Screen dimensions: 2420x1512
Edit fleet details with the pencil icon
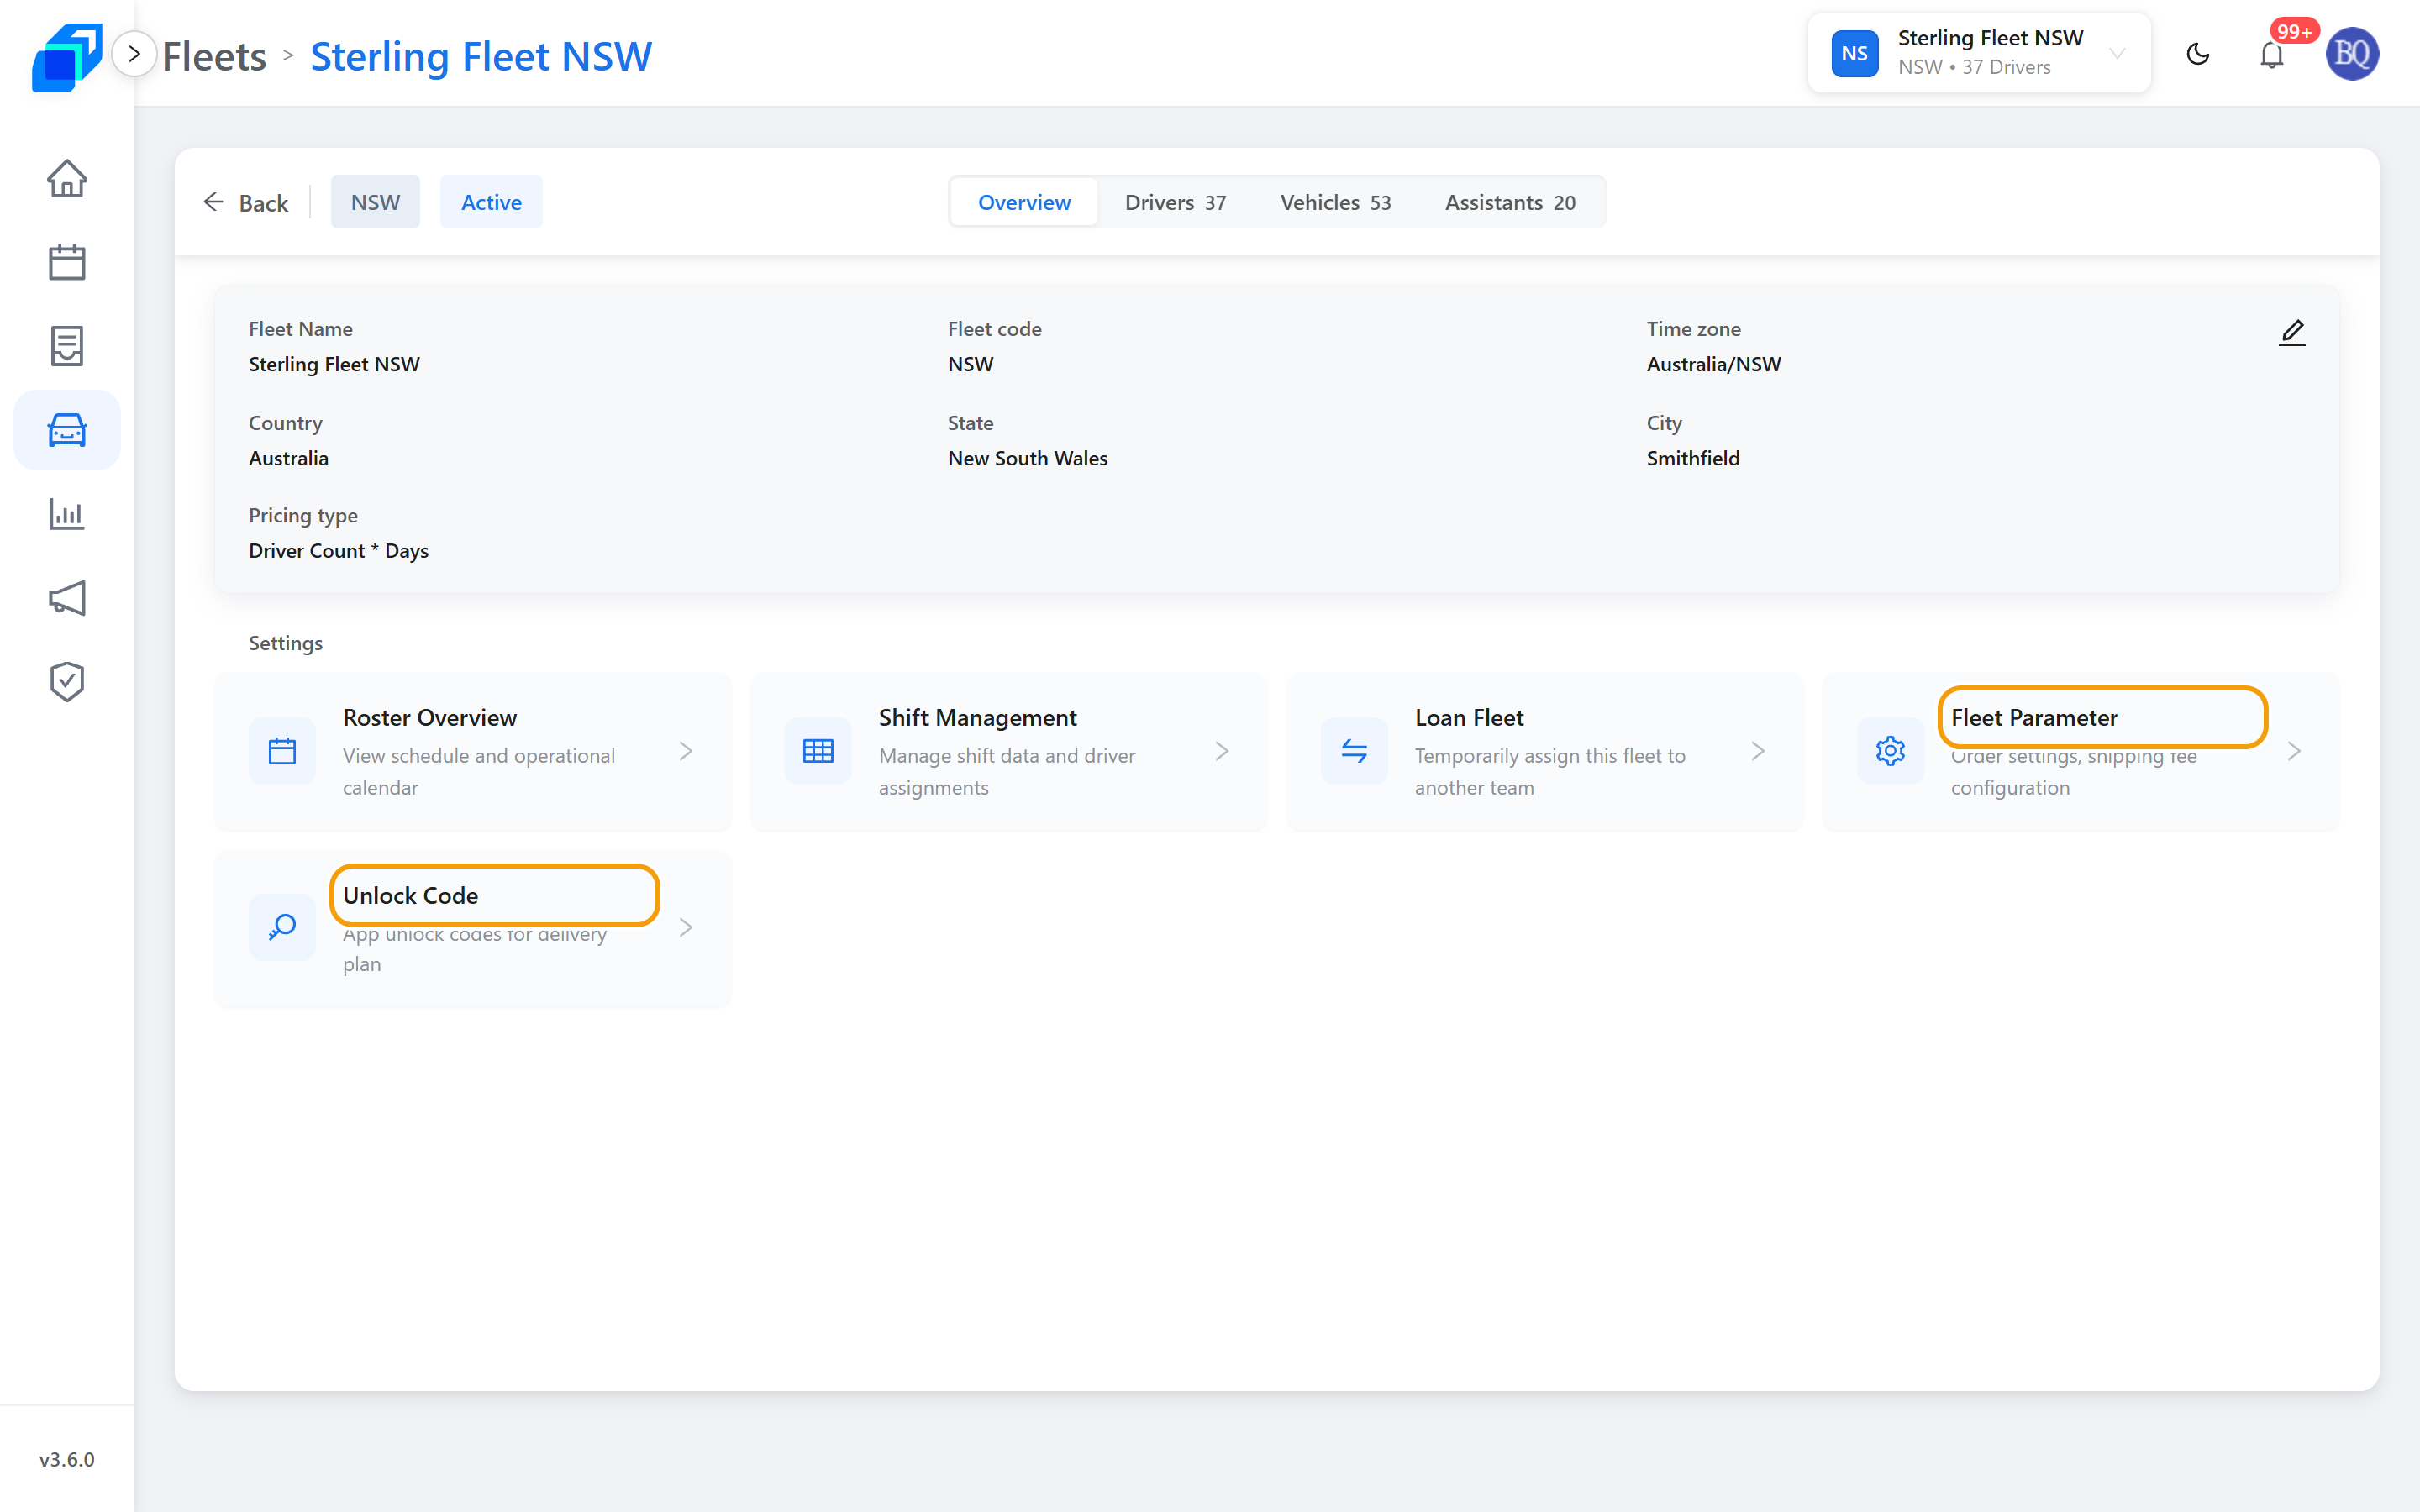(x=2292, y=332)
